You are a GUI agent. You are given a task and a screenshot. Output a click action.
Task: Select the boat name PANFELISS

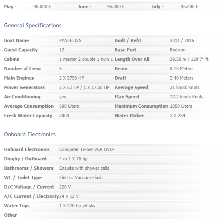click(x=70, y=40)
